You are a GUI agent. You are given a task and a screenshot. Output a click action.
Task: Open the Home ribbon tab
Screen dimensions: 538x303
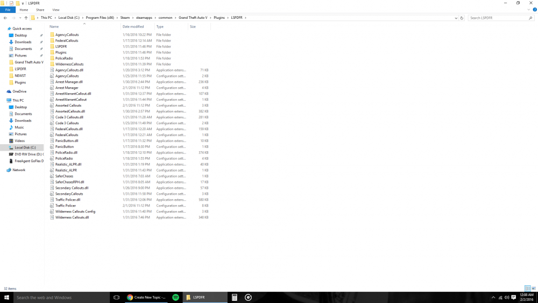[24, 10]
